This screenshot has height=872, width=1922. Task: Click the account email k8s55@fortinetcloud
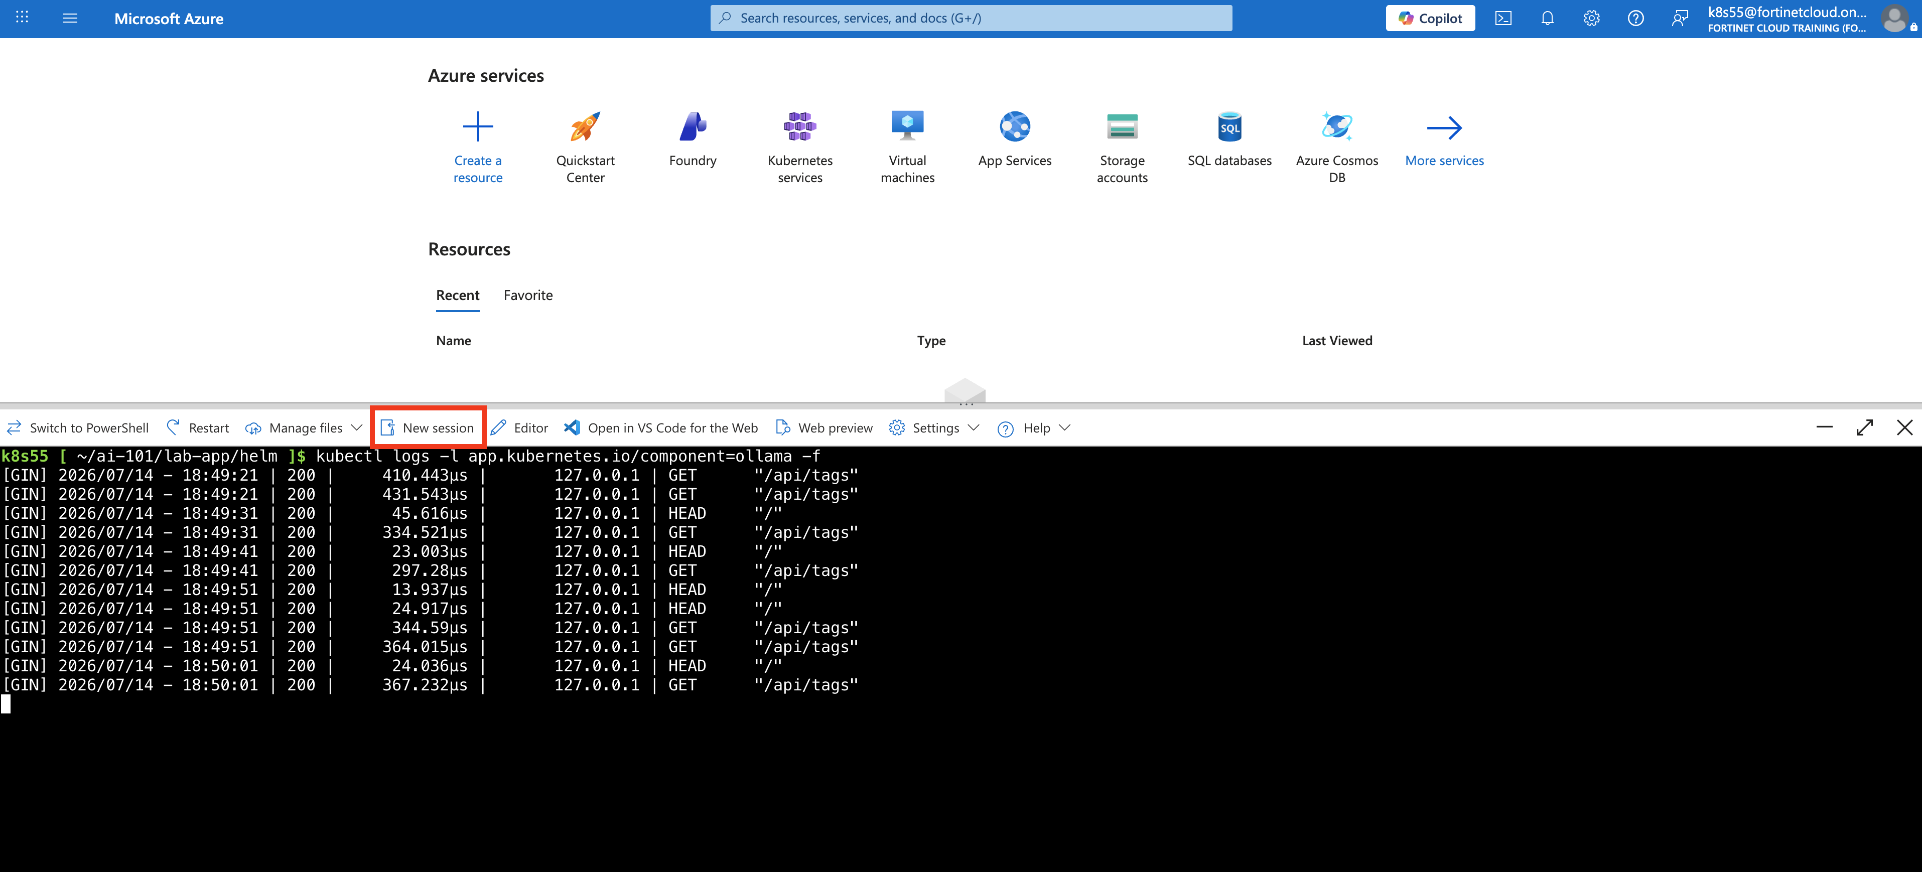[x=1787, y=12]
